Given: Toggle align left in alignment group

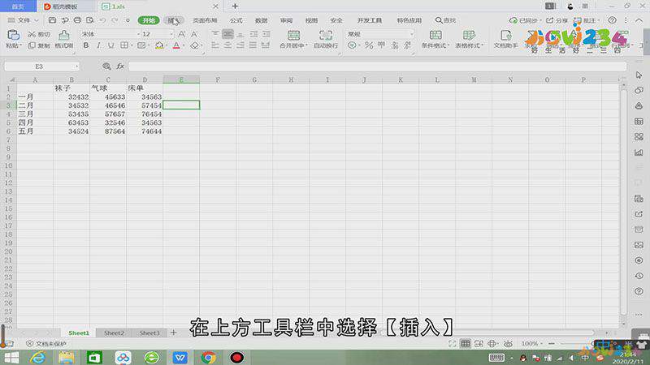Looking at the screenshot, I should [215, 45].
